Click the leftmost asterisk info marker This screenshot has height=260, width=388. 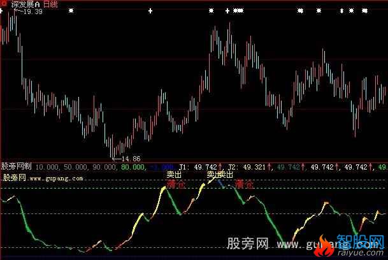tap(71, 11)
